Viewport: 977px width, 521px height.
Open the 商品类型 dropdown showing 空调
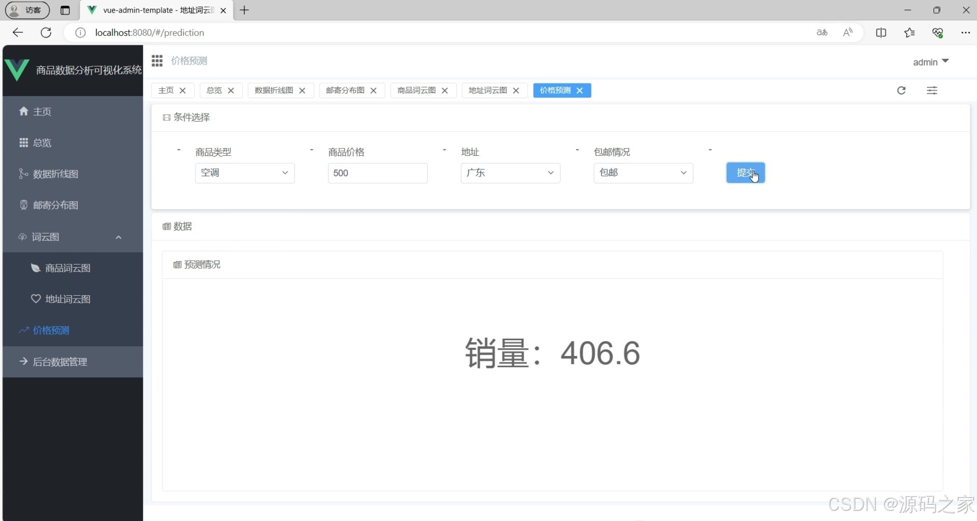tap(244, 173)
